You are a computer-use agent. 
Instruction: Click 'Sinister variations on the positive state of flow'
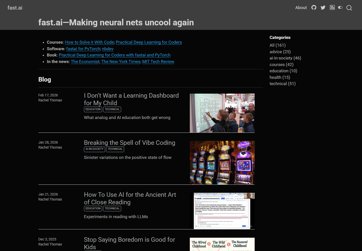tap(128, 157)
